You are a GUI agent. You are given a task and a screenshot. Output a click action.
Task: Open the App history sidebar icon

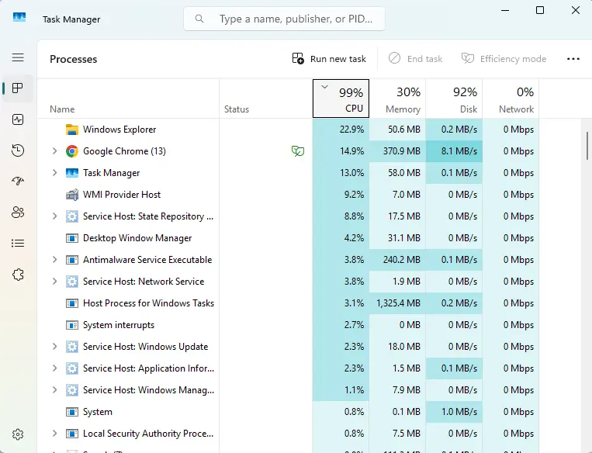[x=18, y=150]
